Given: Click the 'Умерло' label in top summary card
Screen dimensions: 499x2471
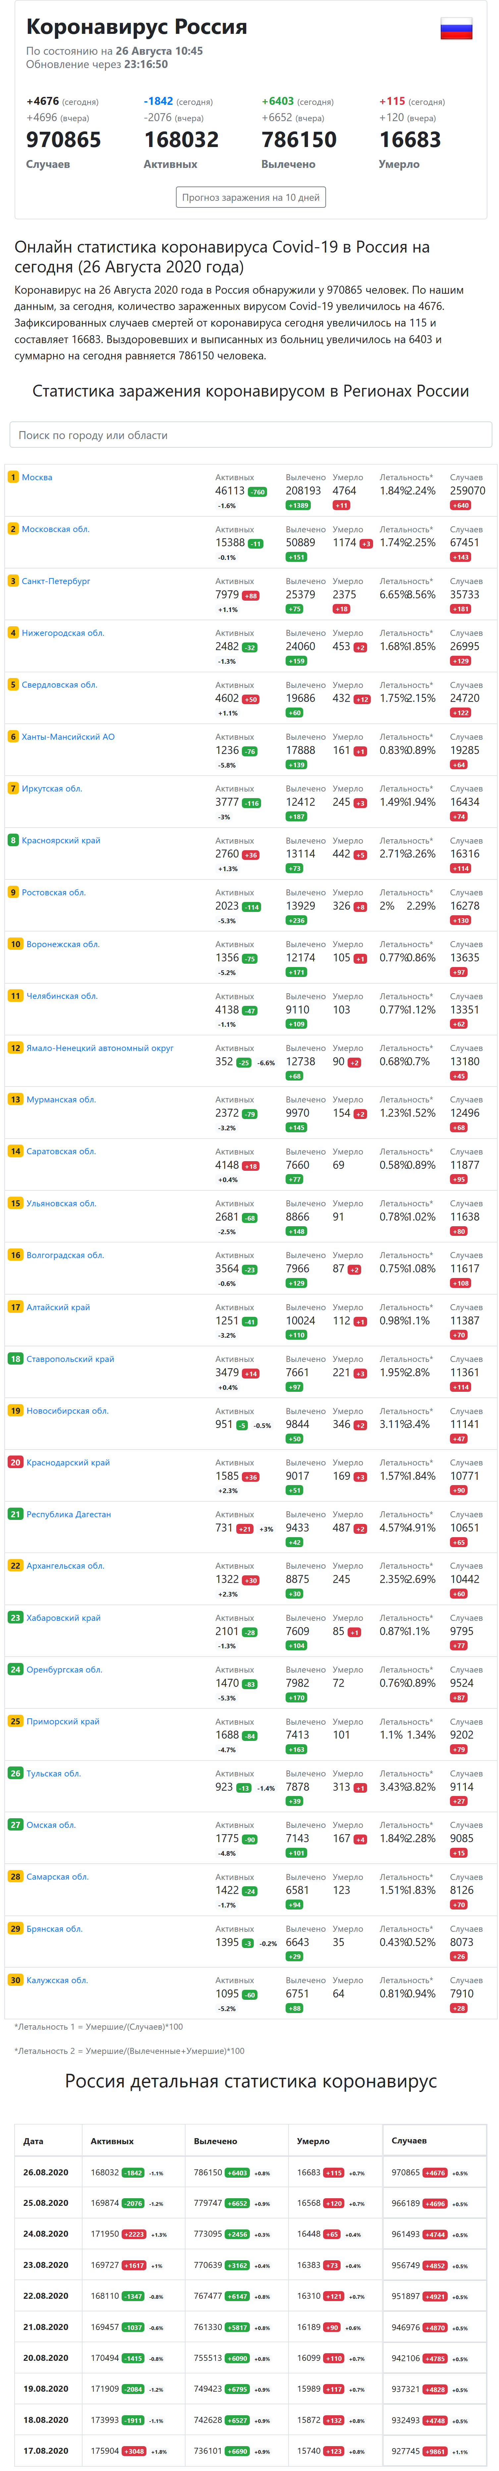Looking at the screenshot, I should 399,164.
